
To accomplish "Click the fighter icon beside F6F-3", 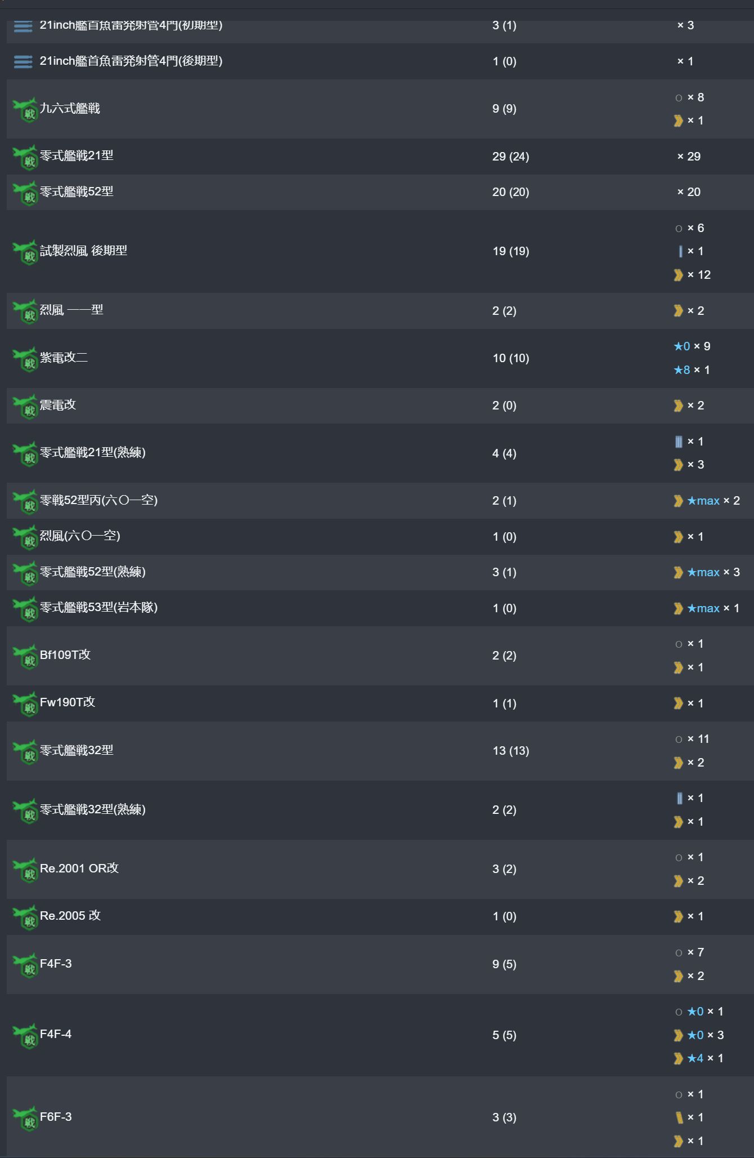I will (25, 1118).
